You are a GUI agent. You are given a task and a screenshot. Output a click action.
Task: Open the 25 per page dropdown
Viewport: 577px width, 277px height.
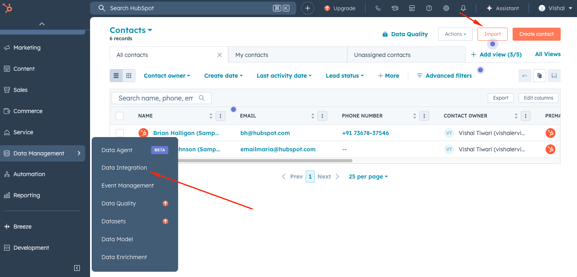tap(368, 177)
